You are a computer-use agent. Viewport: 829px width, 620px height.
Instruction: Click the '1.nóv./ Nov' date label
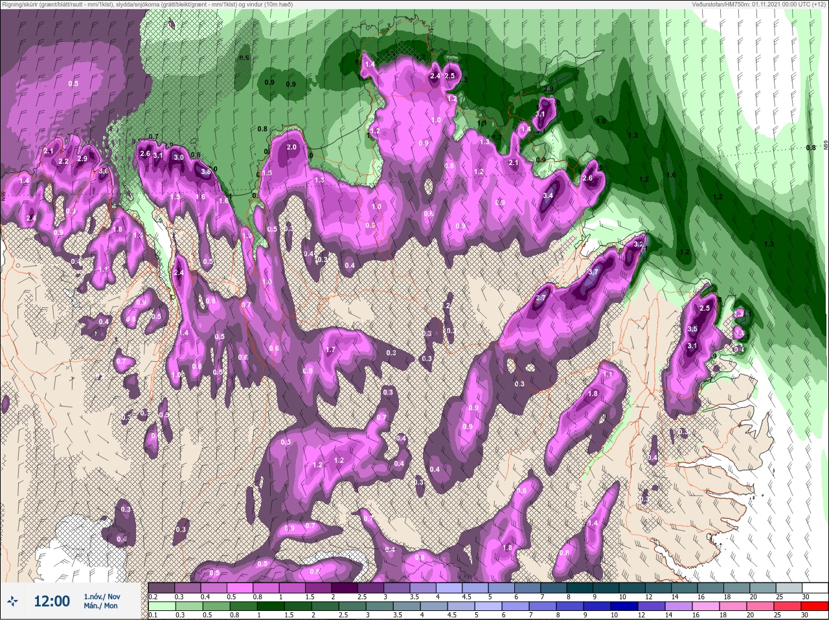pyautogui.click(x=102, y=596)
